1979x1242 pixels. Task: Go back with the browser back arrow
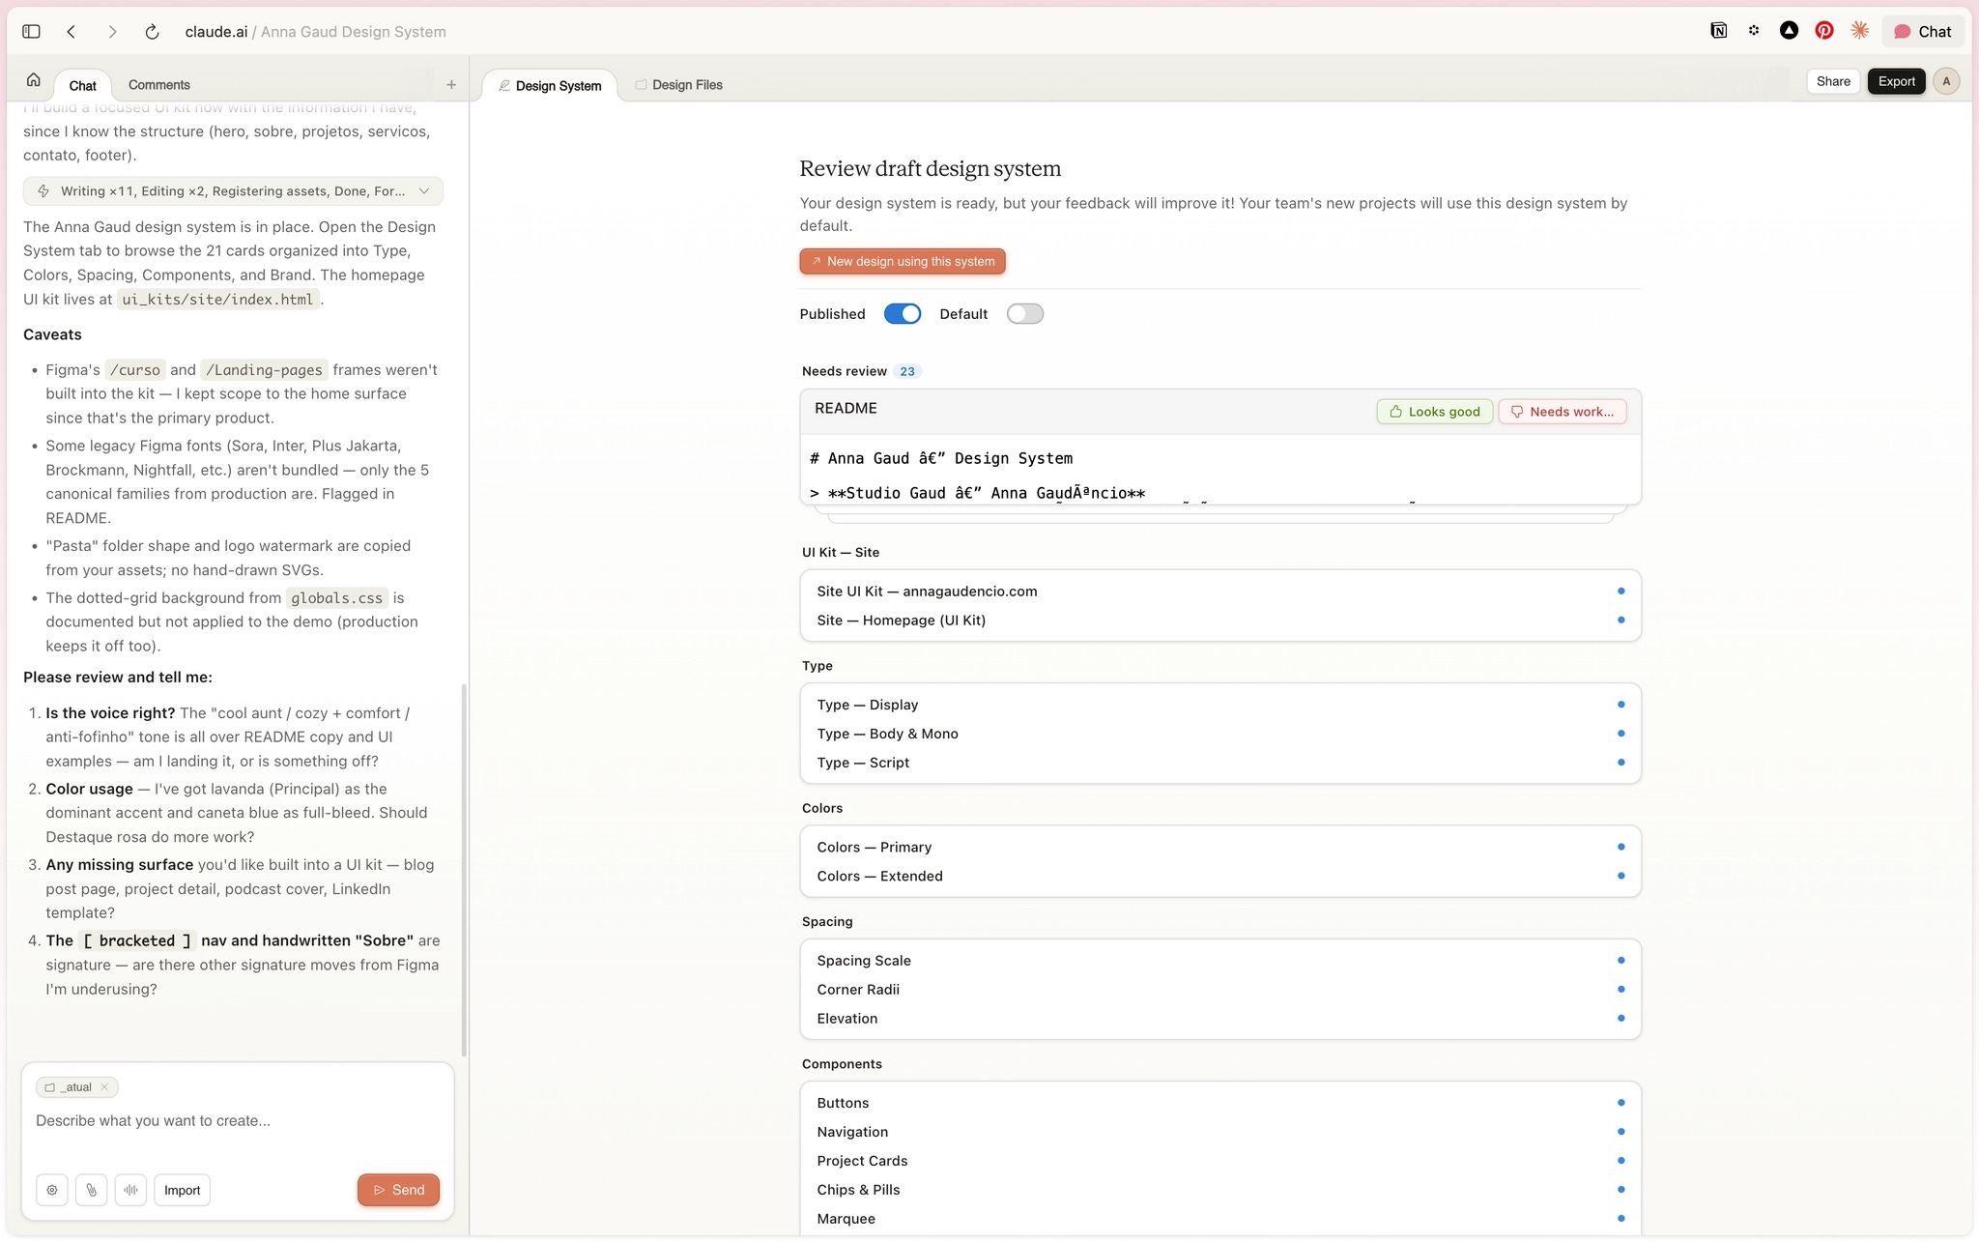point(72,32)
